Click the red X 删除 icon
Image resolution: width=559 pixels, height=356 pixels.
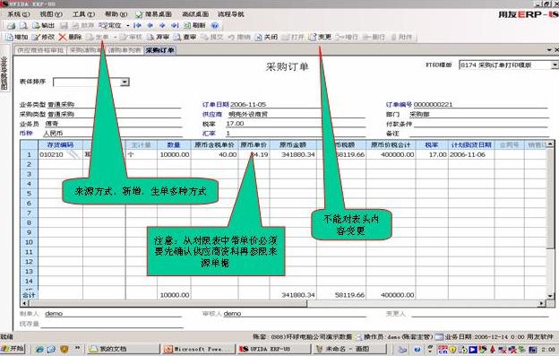pos(63,37)
